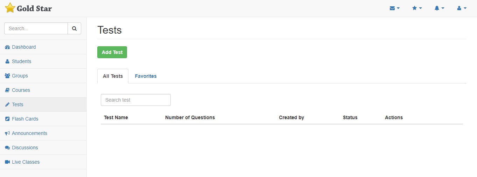Open the Tests link in sidebar
This screenshot has height=177, width=477.
point(17,105)
